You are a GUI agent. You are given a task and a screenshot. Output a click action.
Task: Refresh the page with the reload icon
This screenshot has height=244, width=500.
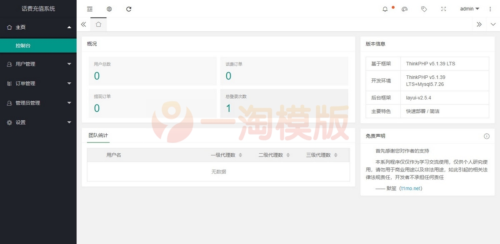[x=128, y=9]
